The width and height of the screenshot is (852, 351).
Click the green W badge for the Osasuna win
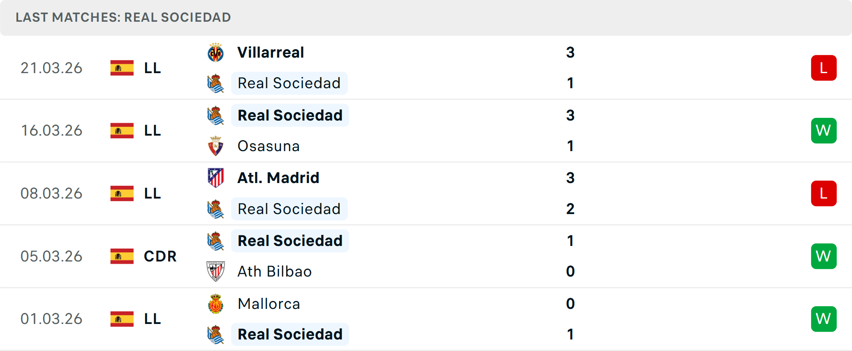(824, 130)
